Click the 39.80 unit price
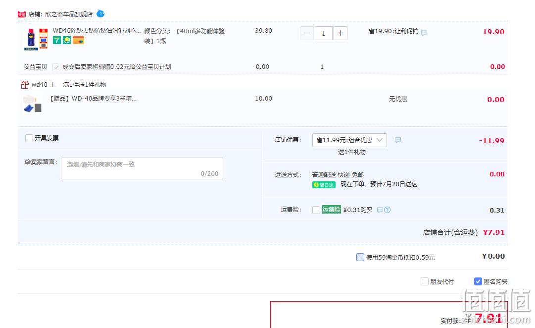Viewport: 535px width, 328px height. point(263,30)
